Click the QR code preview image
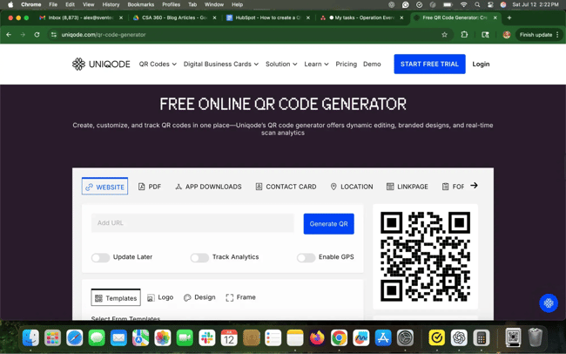 click(425, 256)
